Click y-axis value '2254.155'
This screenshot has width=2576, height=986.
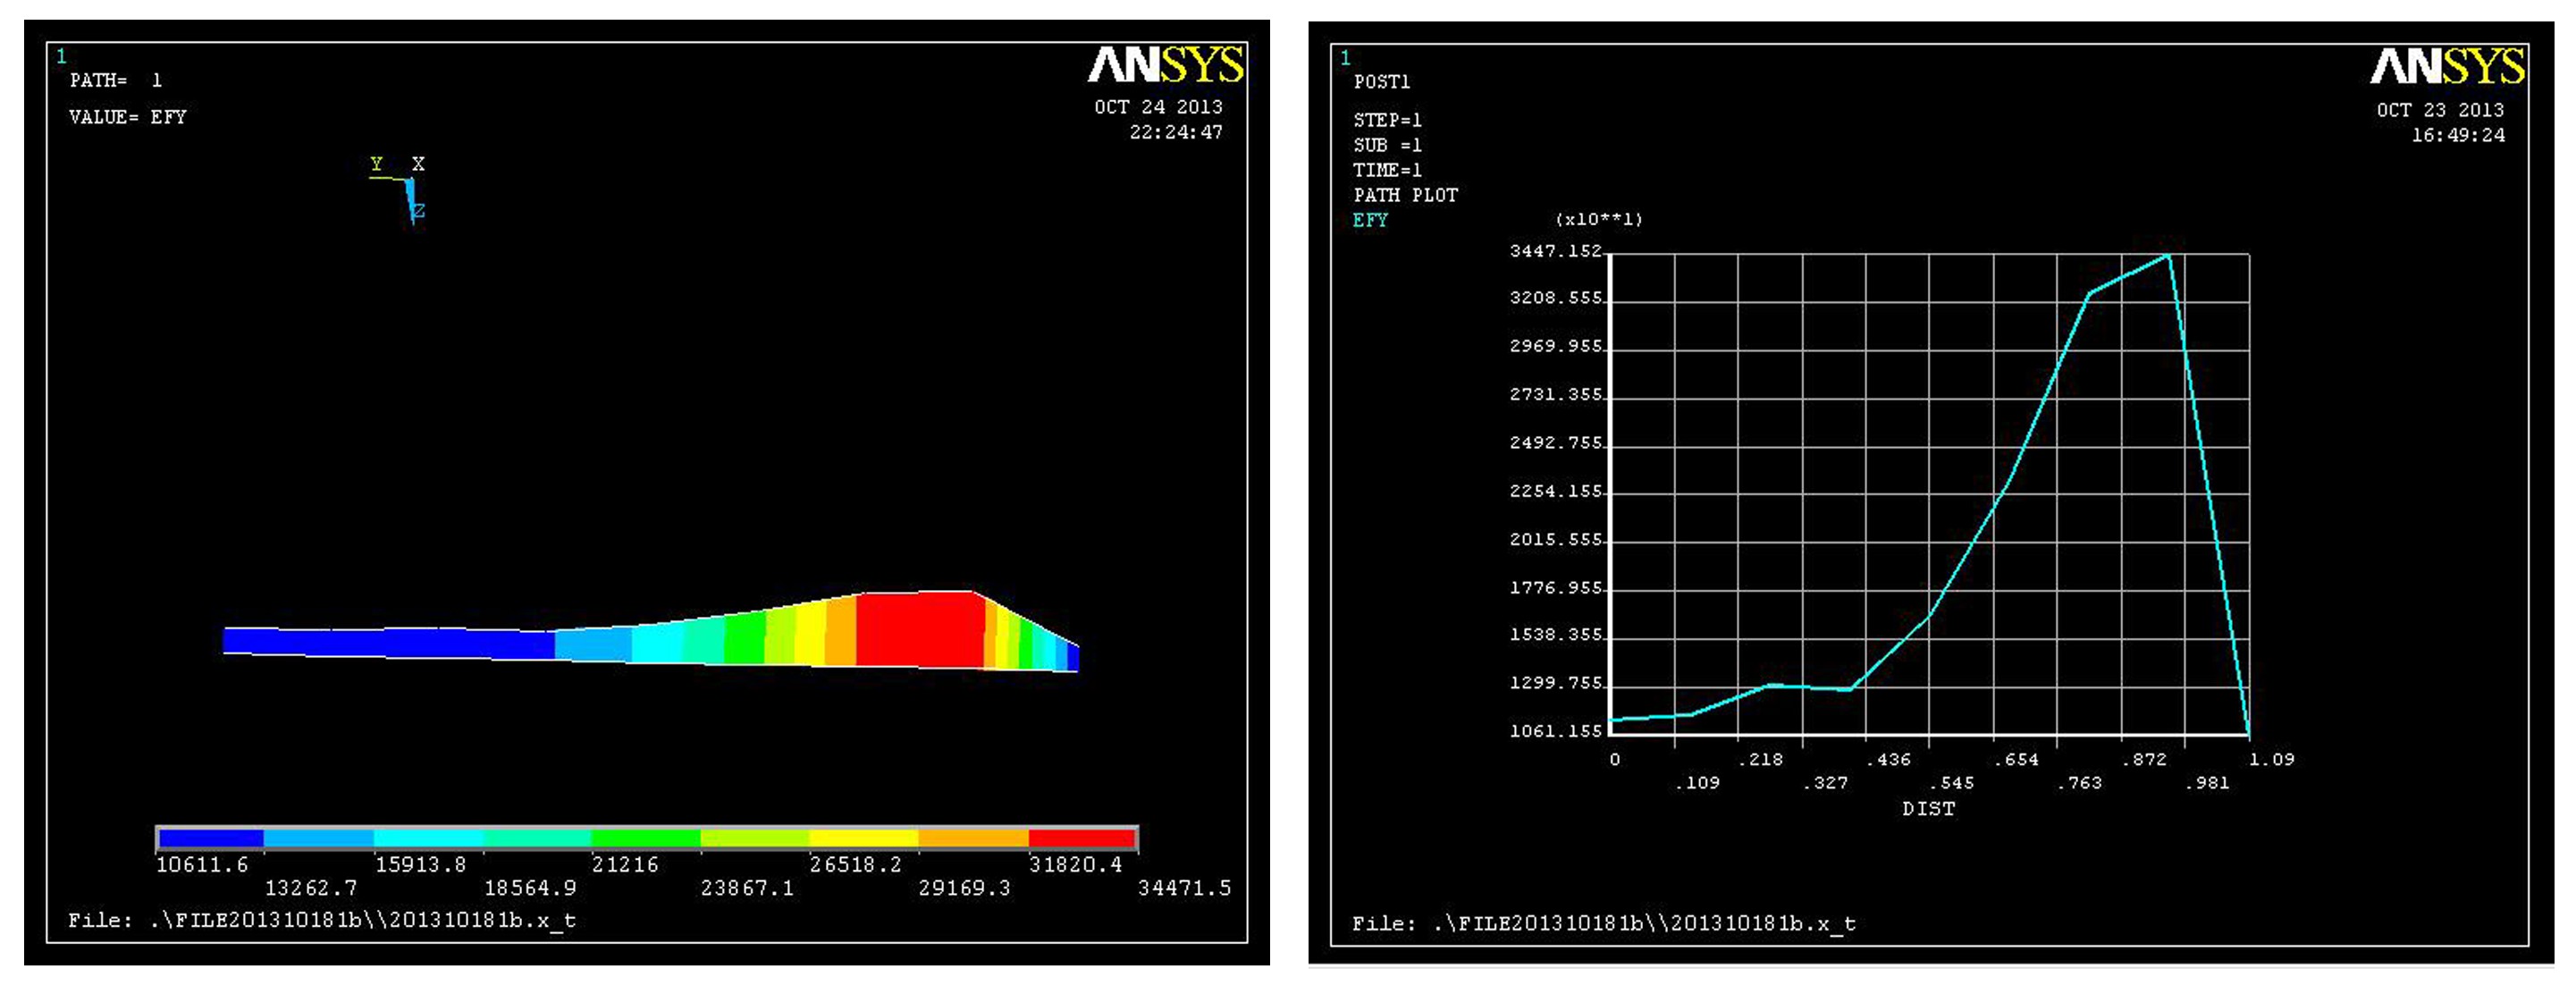pyautogui.click(x=1556, y=492)
